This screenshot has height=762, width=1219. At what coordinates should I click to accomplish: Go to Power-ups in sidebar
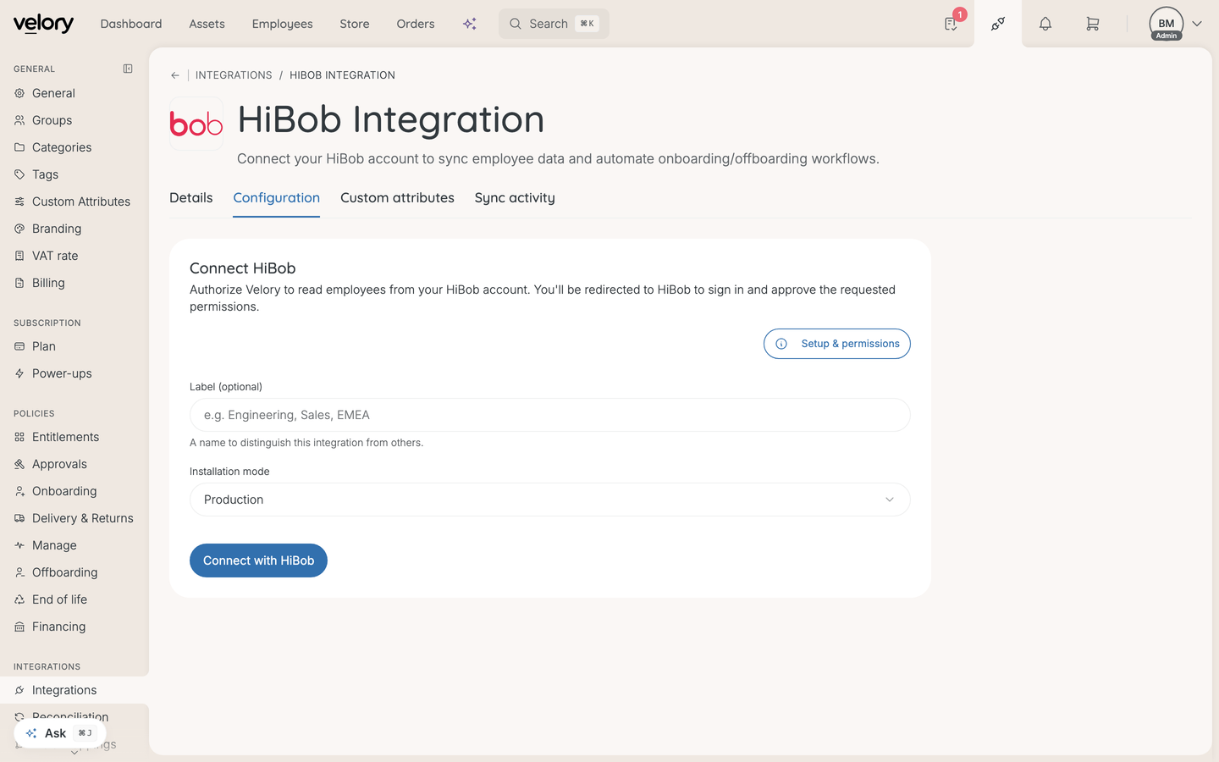click(x=62, y=373)
